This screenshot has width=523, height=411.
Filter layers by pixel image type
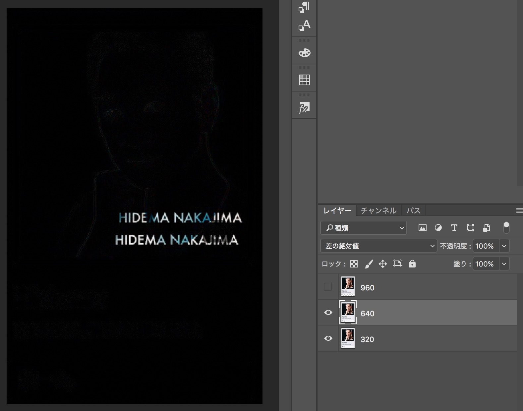[x=422, y=228]
